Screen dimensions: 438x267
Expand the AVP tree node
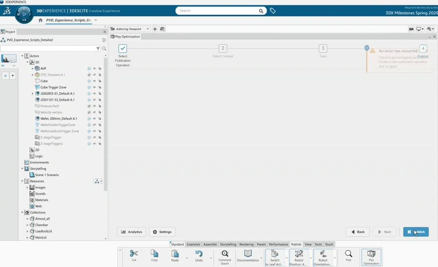[32, 68]
